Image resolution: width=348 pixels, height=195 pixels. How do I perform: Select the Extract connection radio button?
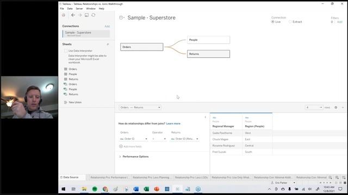coord(290,22)
